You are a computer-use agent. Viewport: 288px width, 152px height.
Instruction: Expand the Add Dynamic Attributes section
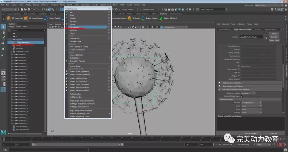232,83
